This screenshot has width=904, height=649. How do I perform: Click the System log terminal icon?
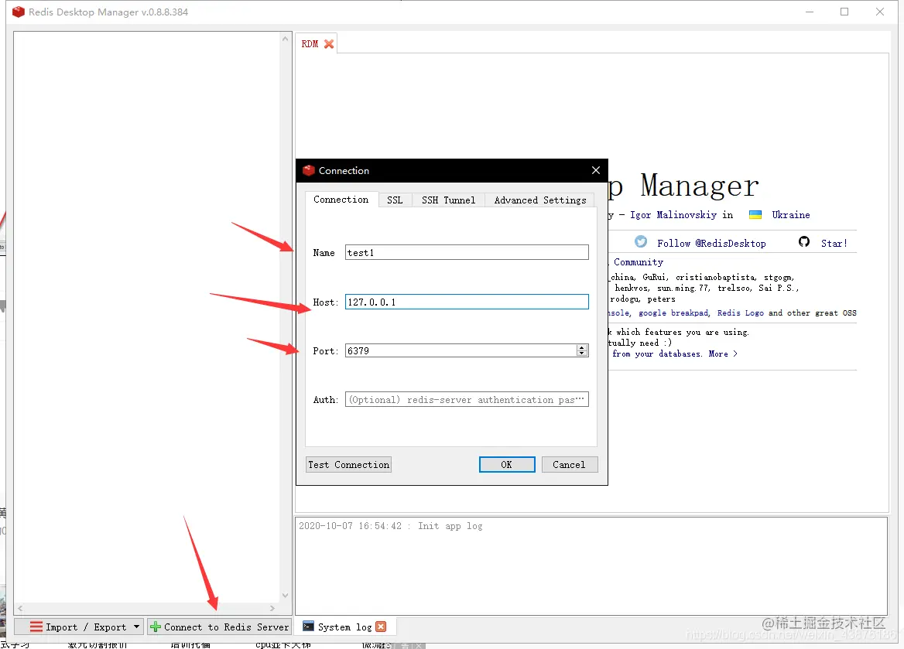[309, 627]
